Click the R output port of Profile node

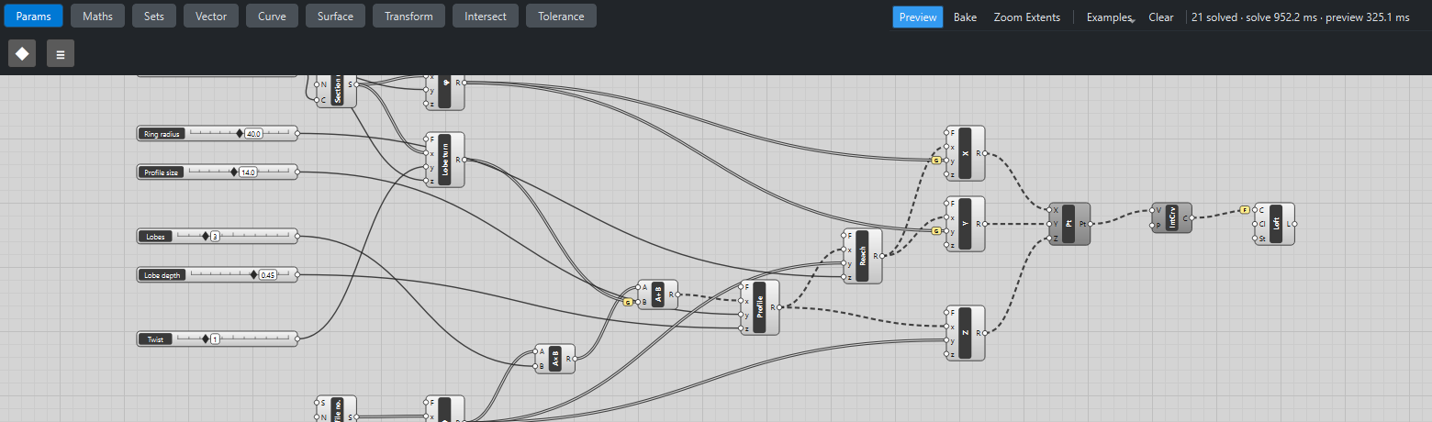[779, 307]
